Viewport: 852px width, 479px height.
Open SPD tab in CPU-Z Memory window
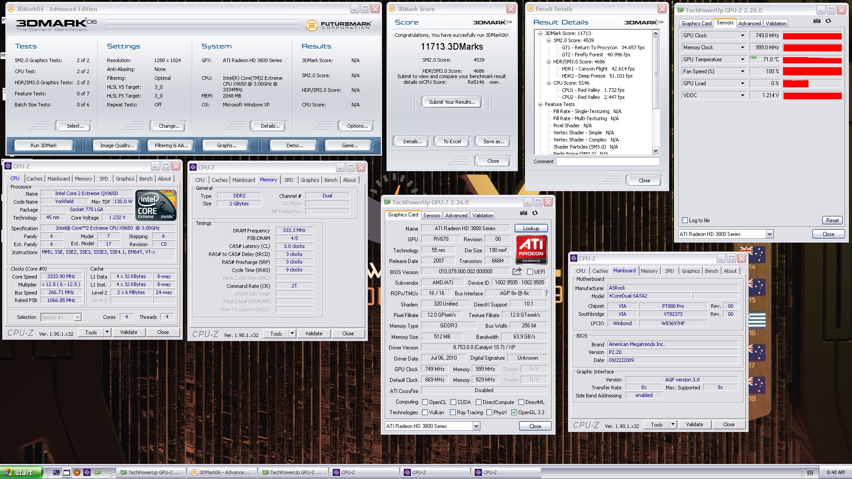click(x=288, y=180)
